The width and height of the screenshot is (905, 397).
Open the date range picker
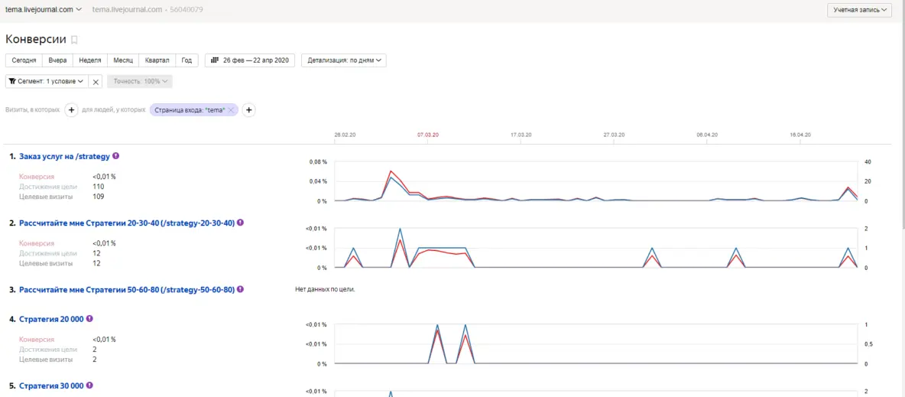tap(249, 60)
